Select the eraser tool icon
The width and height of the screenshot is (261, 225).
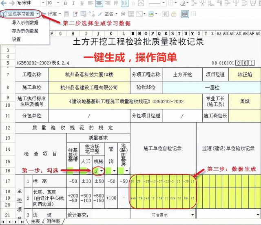tap(183, 3)
